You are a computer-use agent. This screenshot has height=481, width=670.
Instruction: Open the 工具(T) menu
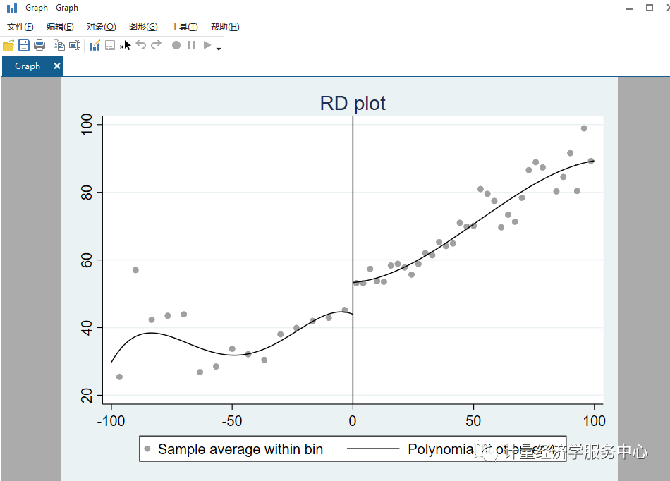coord(183,26)
